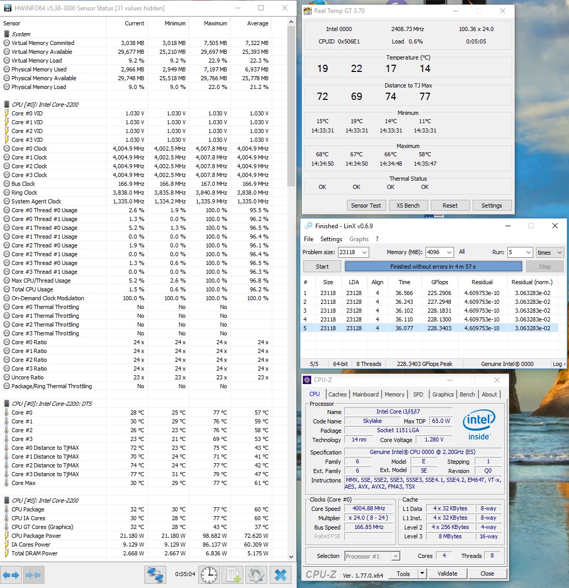Viewport: 569px width, 588px height.
Task: Click the Real Temp title bar icon
Action: click(308, 11)
